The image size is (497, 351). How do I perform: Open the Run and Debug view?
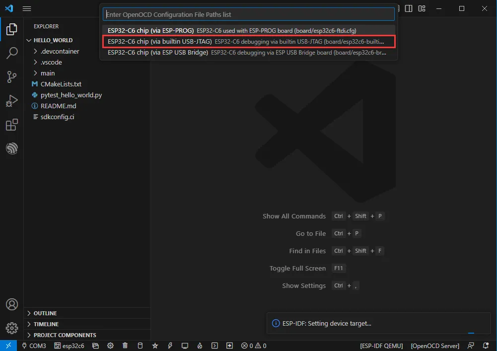click(11, 101)
